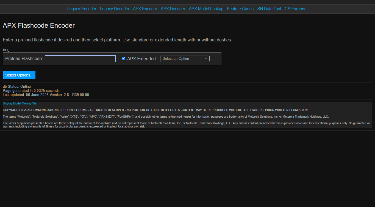Open APX Decoder from navigation
Image resolution: width=375 pixels, height=207 pixels.
(x=173, y=9)
